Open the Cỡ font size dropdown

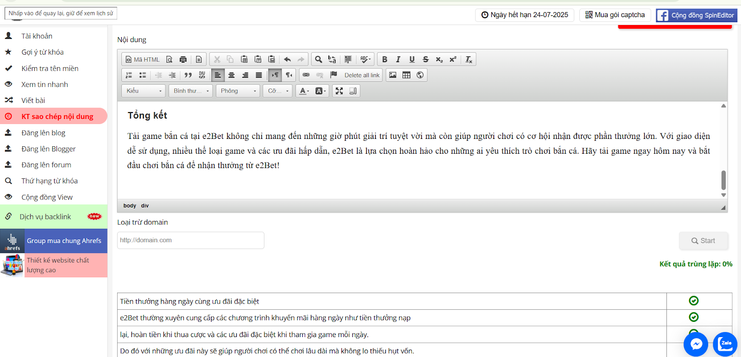[x=278, y=91]
